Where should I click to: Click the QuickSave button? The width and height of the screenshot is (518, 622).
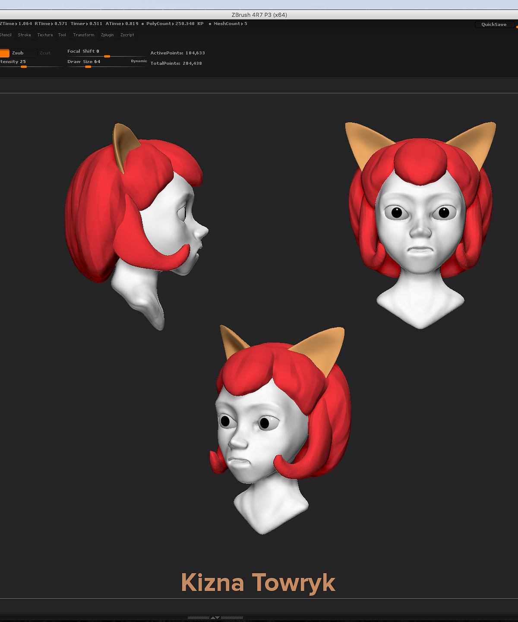(x=494, y=25)
